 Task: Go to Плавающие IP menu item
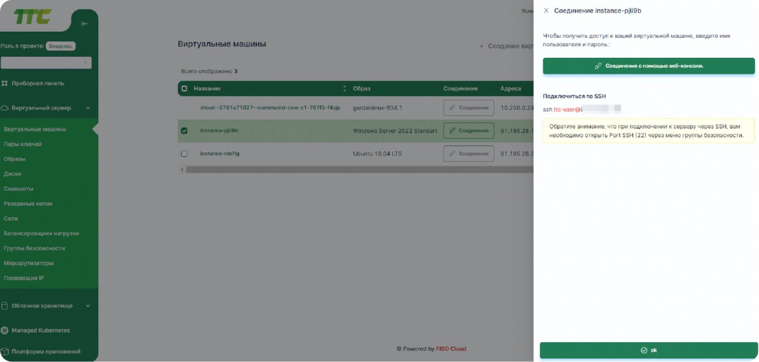tap(24, 278)
